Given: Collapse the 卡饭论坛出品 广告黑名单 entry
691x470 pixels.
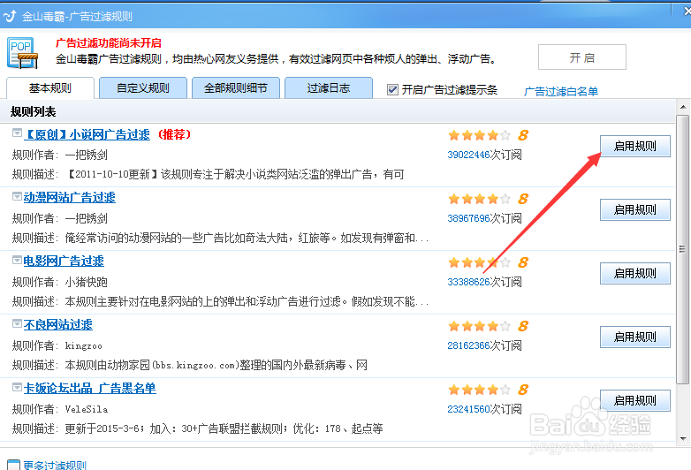Looking at the screenshot, I should [17, 387].
